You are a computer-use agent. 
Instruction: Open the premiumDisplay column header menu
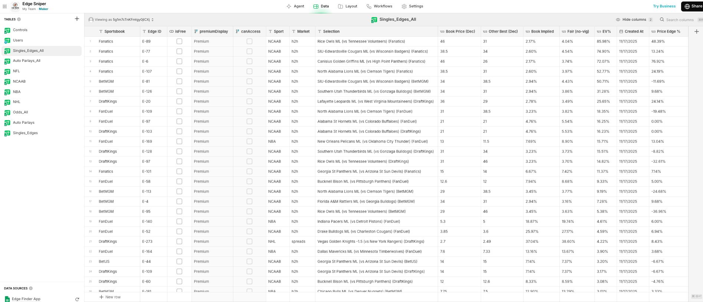(x=212, y=31)
